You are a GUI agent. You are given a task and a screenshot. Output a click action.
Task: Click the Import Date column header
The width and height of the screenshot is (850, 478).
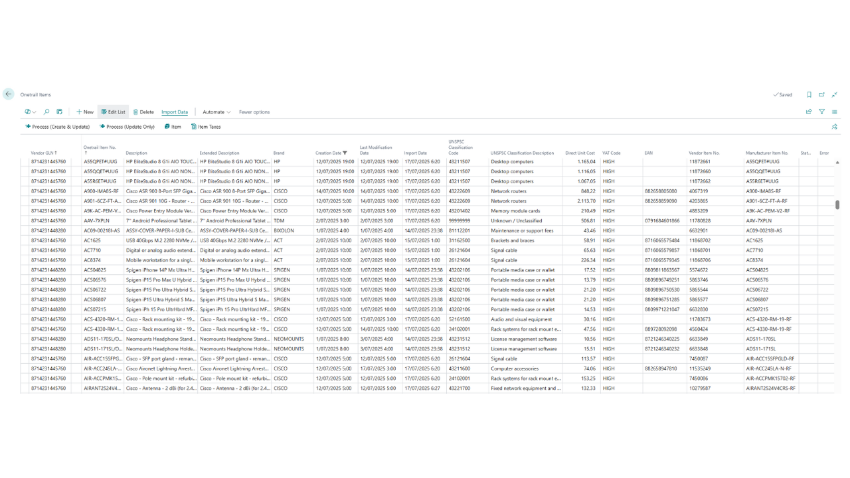click(x=416, y=153)
